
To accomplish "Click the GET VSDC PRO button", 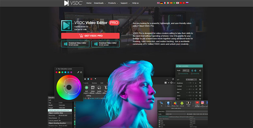I will (90, 36).
